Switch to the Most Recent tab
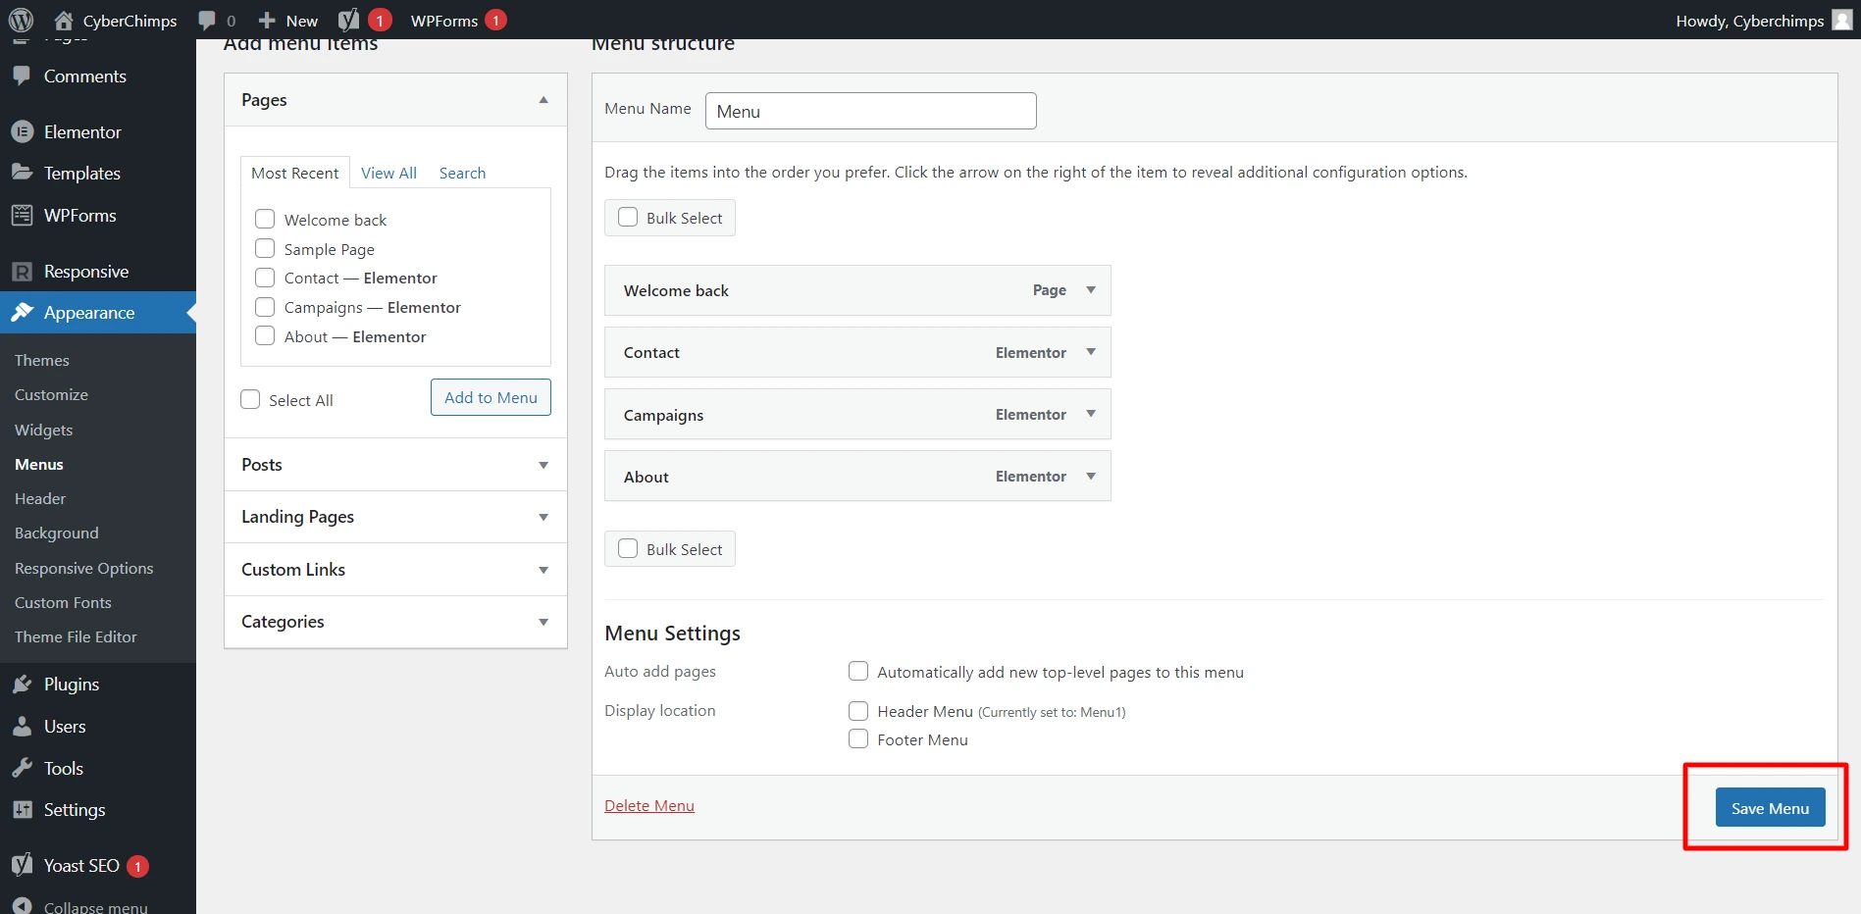 [294, 173]
